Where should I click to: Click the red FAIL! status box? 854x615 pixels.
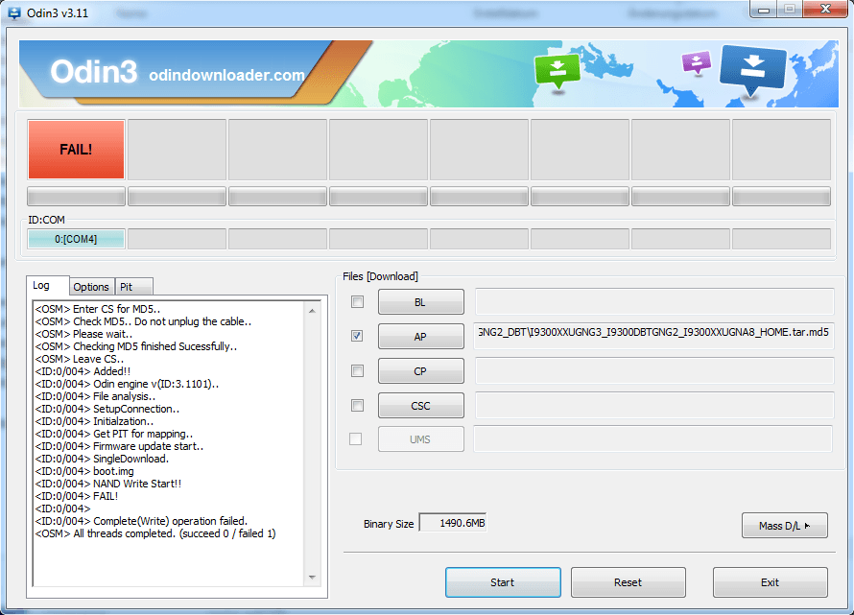76,150
